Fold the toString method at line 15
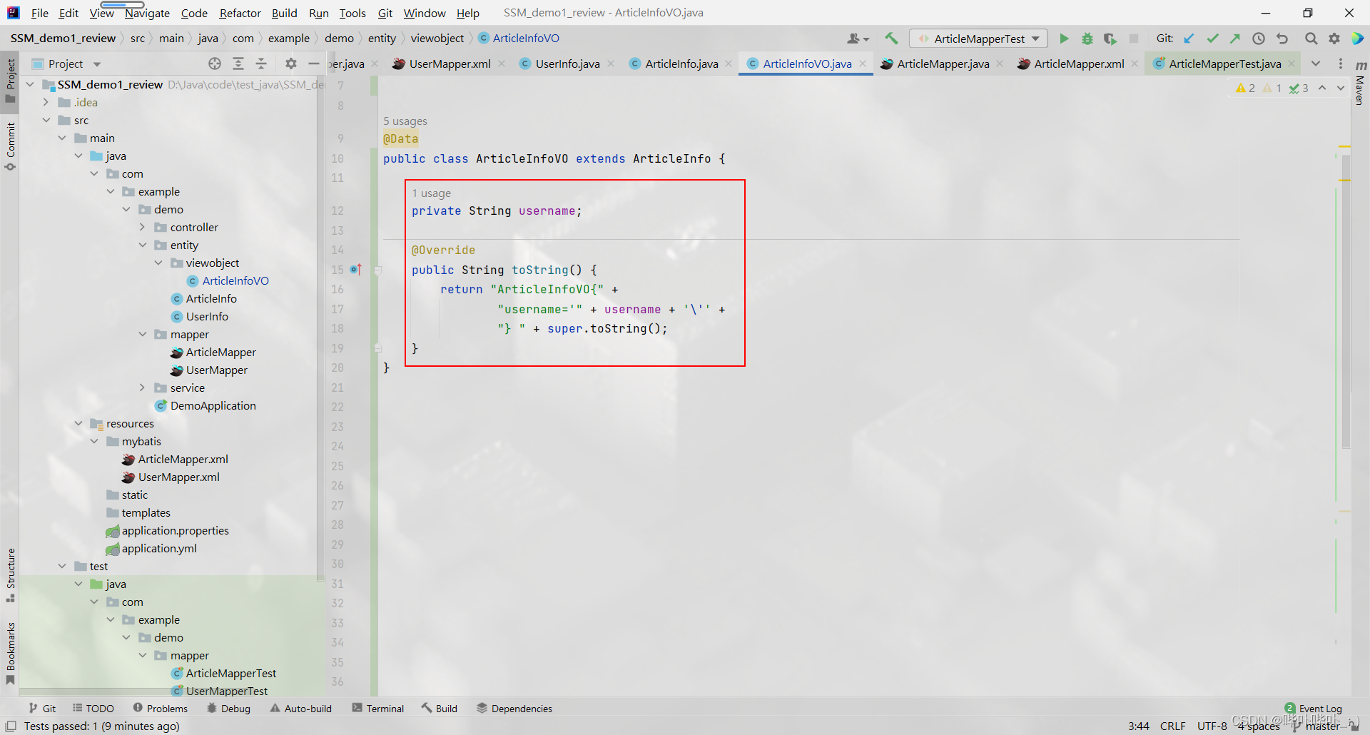 378,270
